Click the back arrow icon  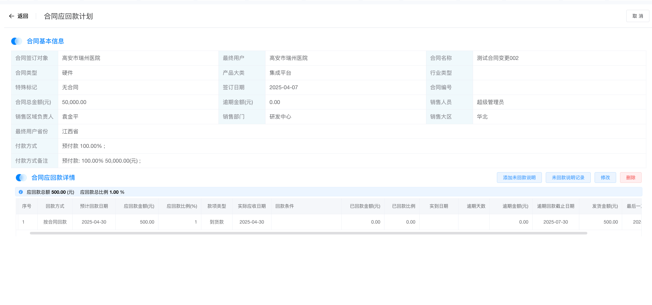[11, 16]
